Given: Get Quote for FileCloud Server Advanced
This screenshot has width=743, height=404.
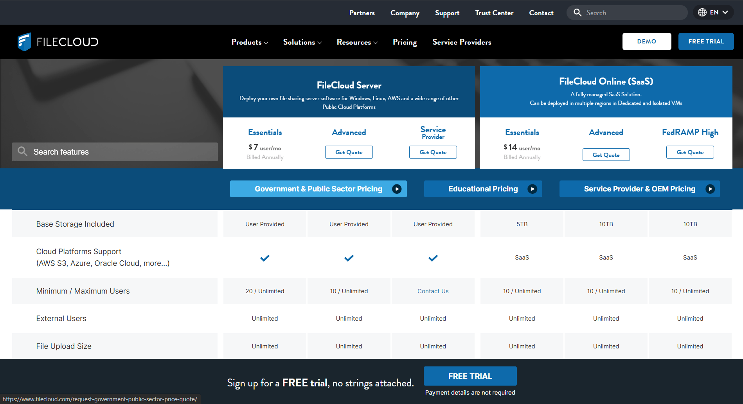Looking at the screenshot, I should [x=349, y=152].
